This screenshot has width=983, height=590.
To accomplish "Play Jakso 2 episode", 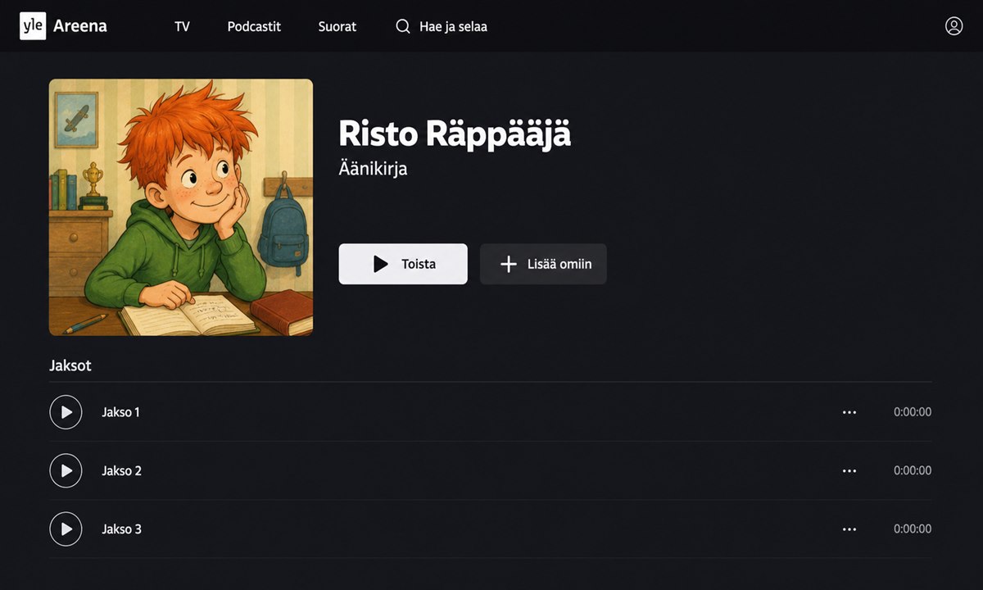I will point(66,471).
